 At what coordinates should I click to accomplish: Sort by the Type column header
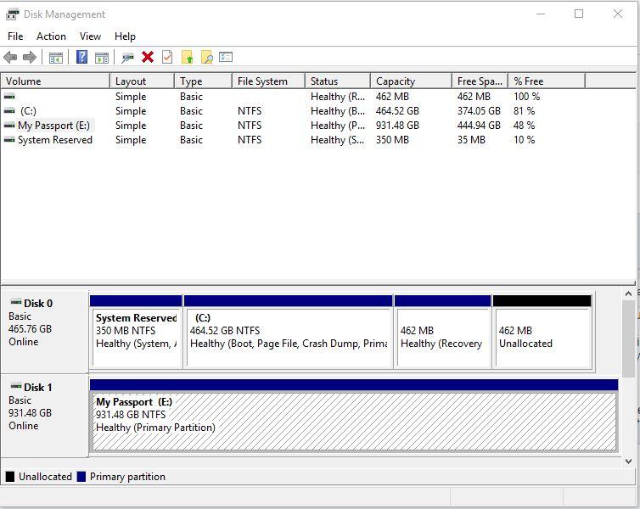coord(204,81)
